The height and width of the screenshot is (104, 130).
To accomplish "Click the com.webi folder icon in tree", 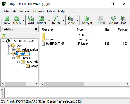I will click(x=23, y=62).
